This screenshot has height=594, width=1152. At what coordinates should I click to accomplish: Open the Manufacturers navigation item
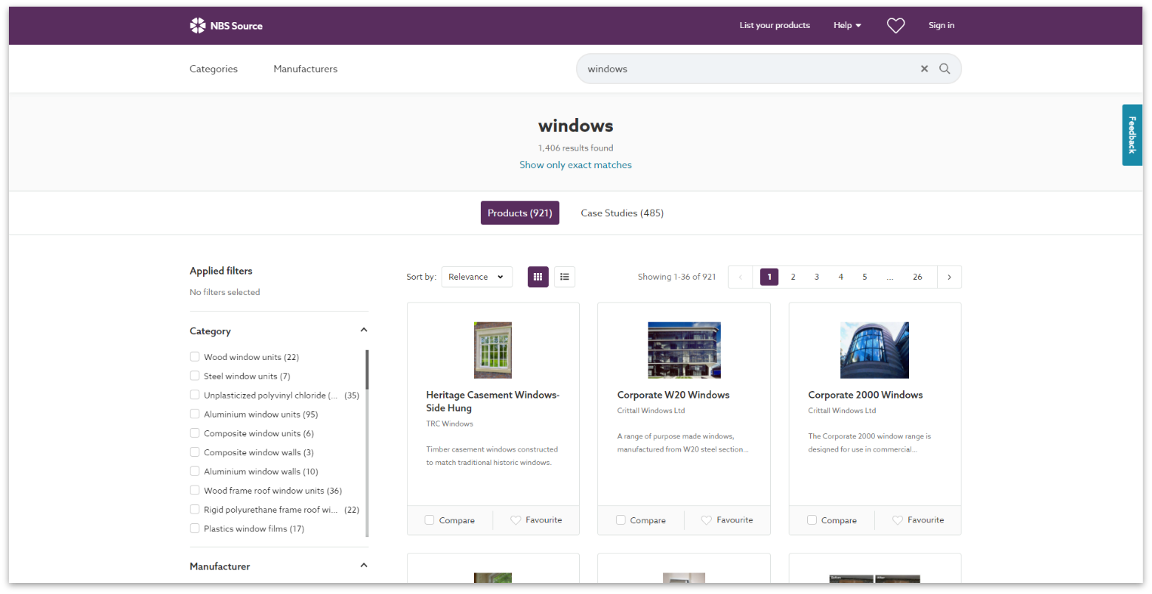[305, 69]
